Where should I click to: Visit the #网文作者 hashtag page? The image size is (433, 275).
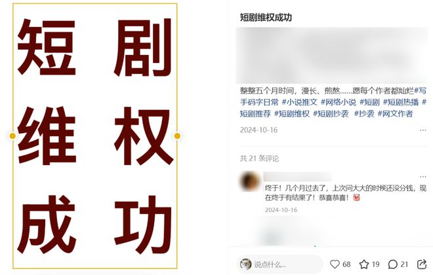(395, 113)
